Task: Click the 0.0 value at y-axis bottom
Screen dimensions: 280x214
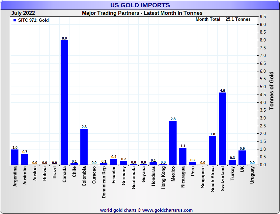Action: click(263, 165)
